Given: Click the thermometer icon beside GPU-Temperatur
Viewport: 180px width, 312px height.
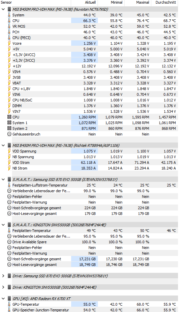Looking at the screenshot, I should [9, 304].
